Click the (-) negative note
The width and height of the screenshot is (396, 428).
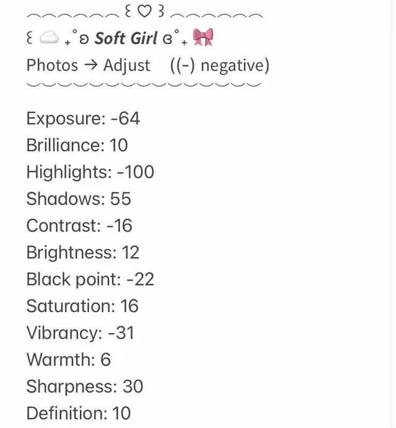[220, 66]
